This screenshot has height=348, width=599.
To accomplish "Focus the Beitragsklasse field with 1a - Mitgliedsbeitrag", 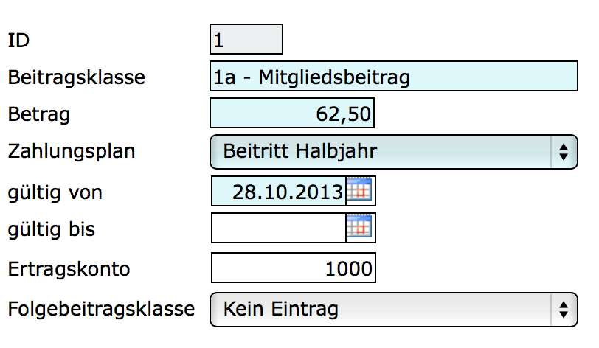I will point(394,77).
